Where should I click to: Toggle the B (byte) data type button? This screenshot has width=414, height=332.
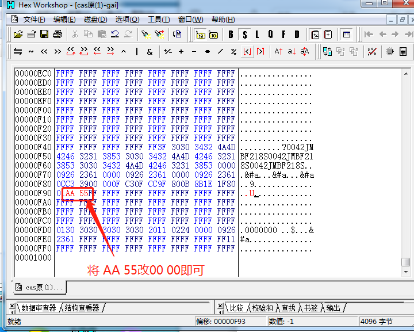[x=231, y=35]
